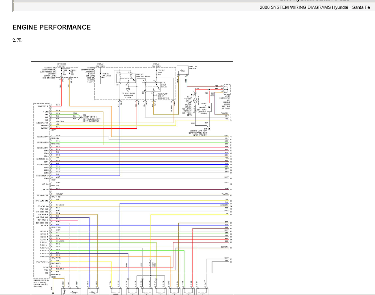Click the Z37 diode symbol

click(209, 107)
